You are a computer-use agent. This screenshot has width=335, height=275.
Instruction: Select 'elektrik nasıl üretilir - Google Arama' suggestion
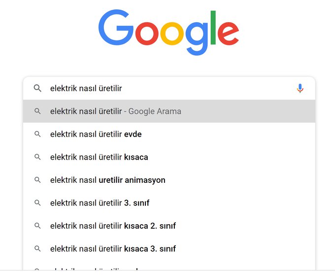pyautogui.click(x=169, y=111)
